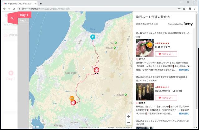Screen dimensions: 199x130
Task: Open Chrome's three-dot menu
Action: (195, 9)
